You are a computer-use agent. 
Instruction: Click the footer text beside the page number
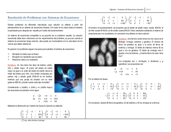pos(34,120)
